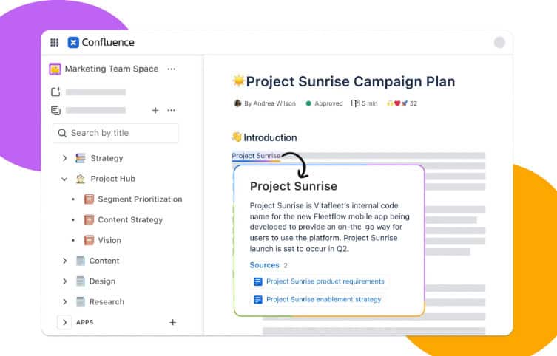Click the plus icon next to Apps

click(173, 322)
